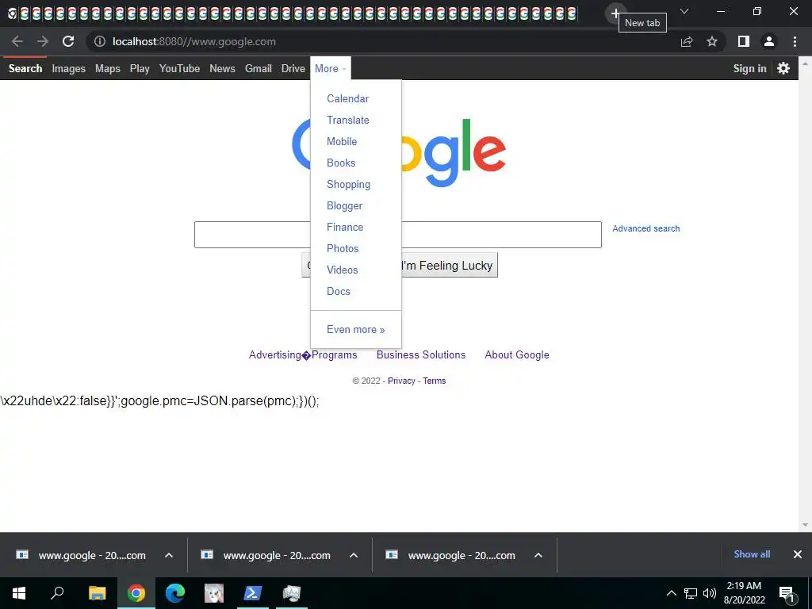Click Show all downloads
Screen dimensions: 812x609
coord(752,554)
